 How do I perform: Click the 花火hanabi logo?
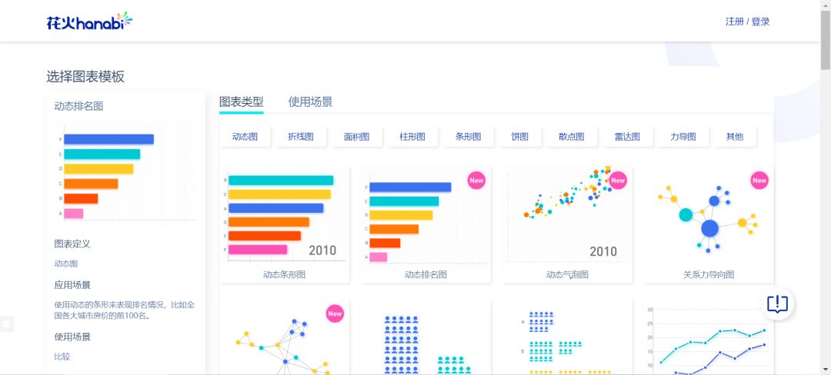(x=89, y=22)
